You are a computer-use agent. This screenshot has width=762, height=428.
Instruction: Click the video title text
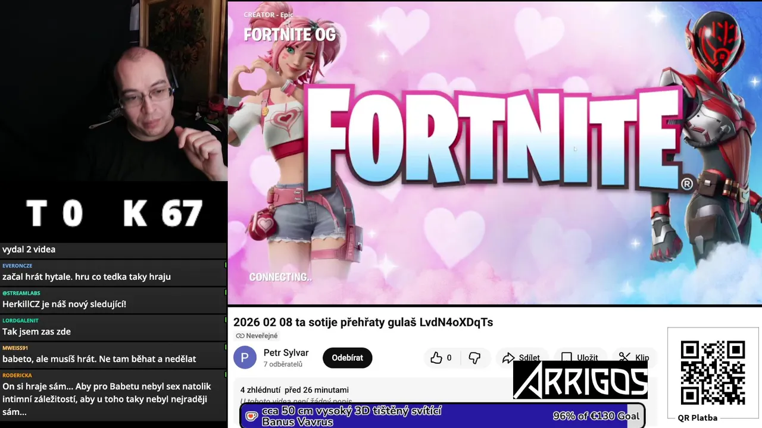click(x=363, y=322)
